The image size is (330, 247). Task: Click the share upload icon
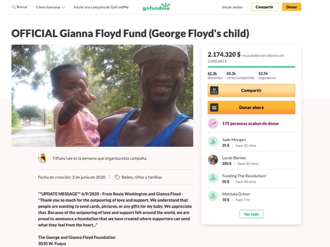tap(214, 91)
